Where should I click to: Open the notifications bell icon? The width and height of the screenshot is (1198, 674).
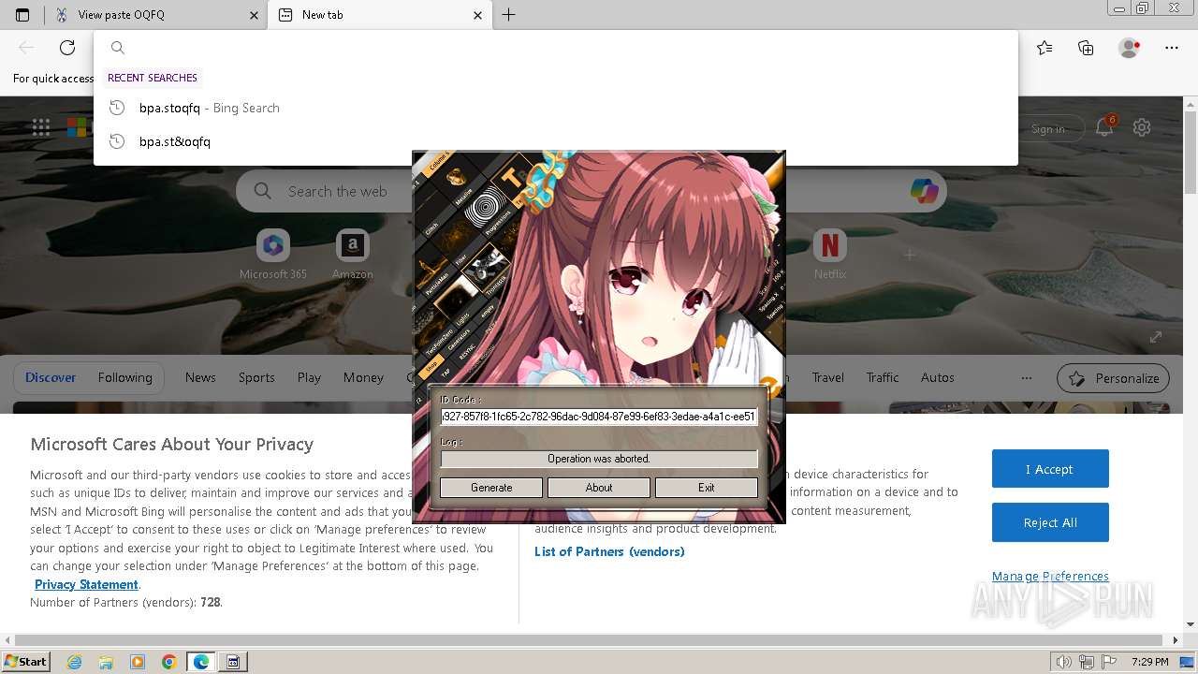tap(1104, 127)
